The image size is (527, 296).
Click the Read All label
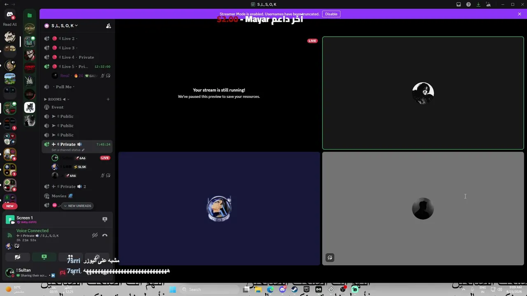(10, 25)
